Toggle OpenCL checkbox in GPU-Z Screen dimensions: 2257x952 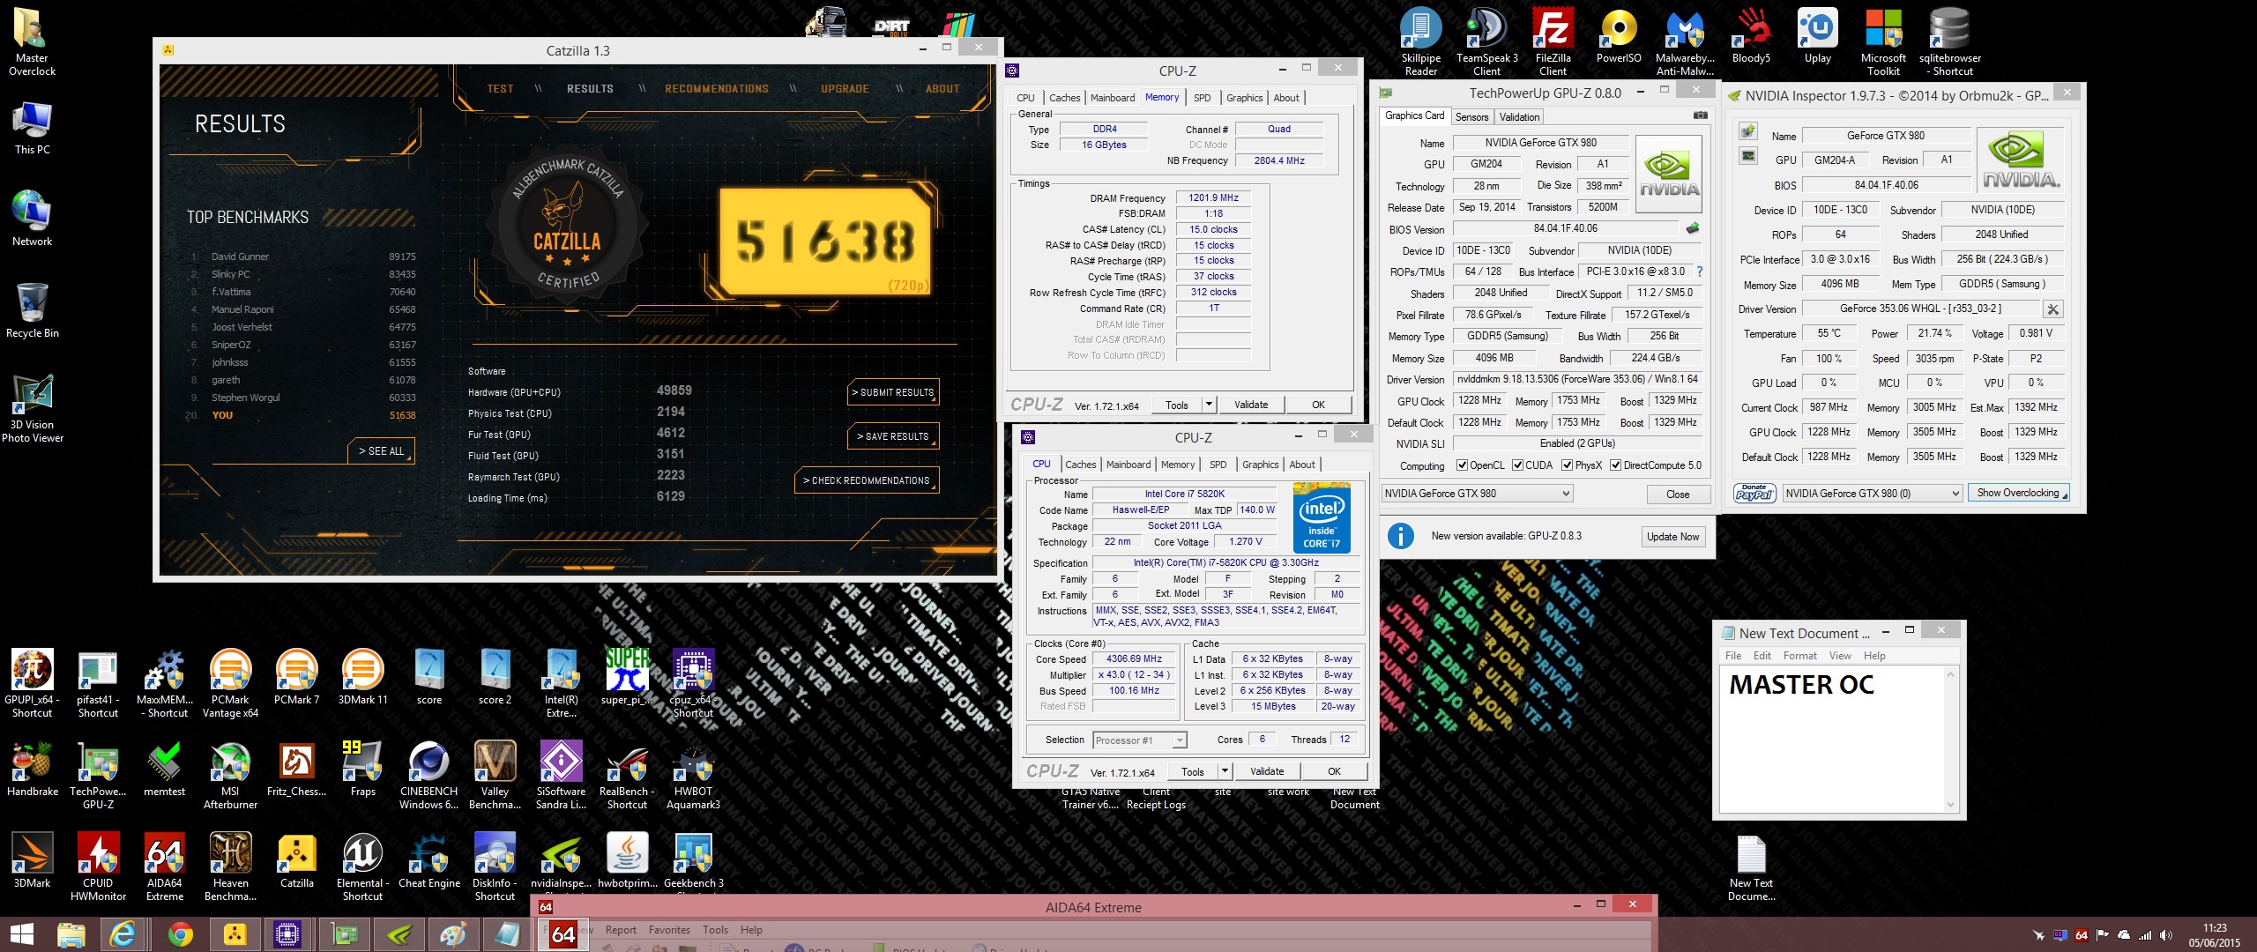1462,465
